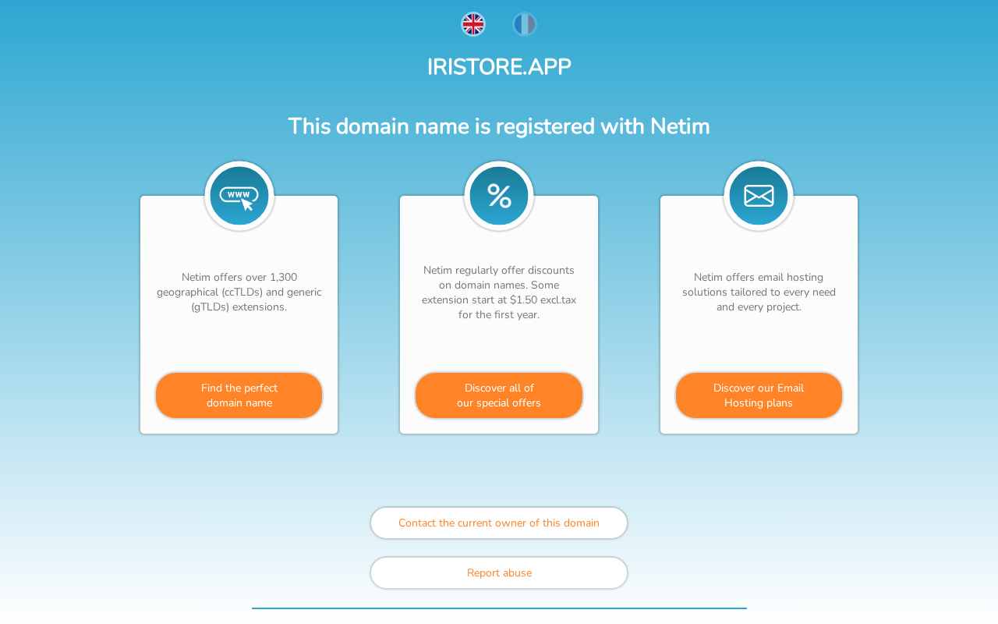This screenshot has height=624, width=998.
Task: Click "This domain name is registered with Netim" heading
Action: [x=499, y=126]
